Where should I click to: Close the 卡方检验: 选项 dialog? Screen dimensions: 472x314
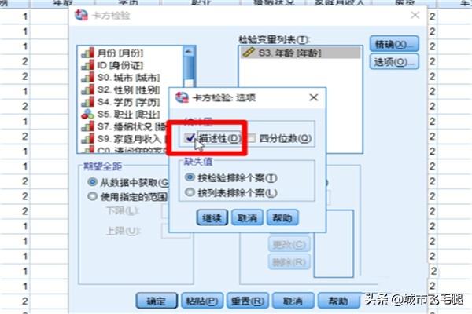(x=314, y=97)
